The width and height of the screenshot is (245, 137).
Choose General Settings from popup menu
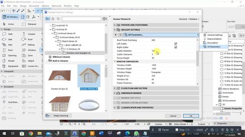point(214,35)
